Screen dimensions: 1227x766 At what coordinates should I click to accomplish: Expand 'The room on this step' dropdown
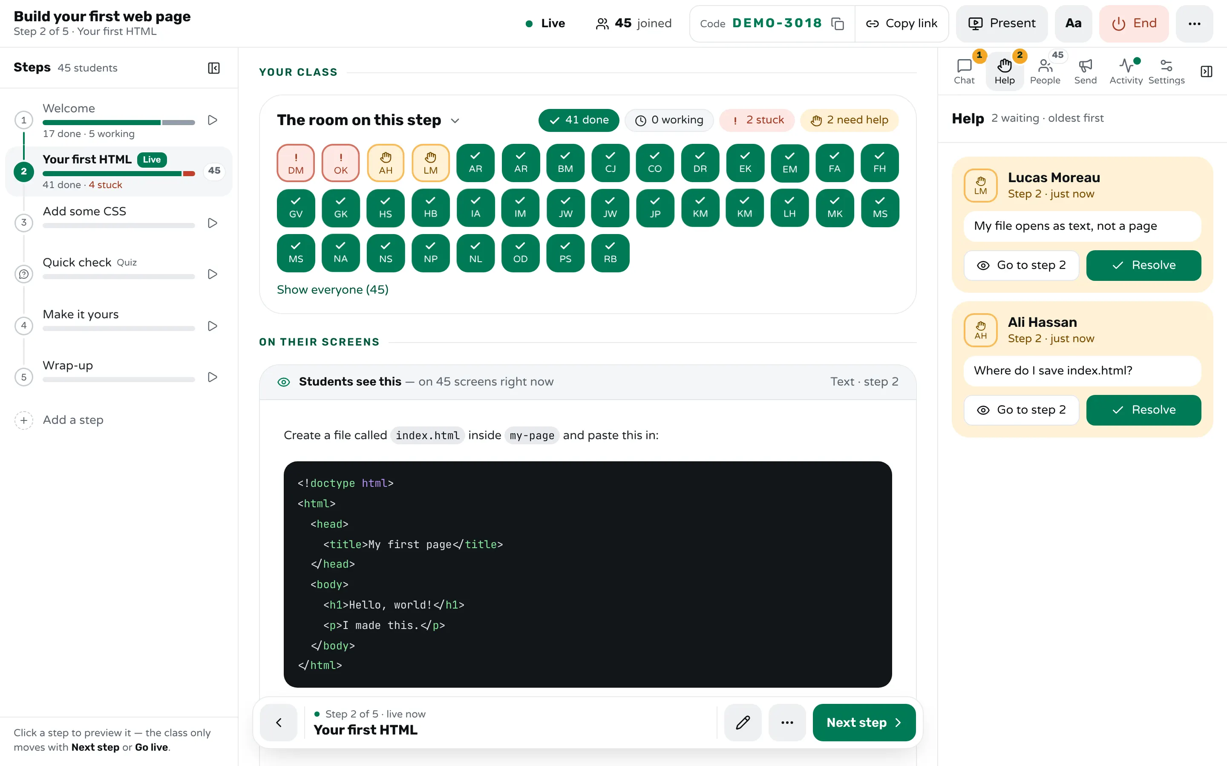(455, 120)
